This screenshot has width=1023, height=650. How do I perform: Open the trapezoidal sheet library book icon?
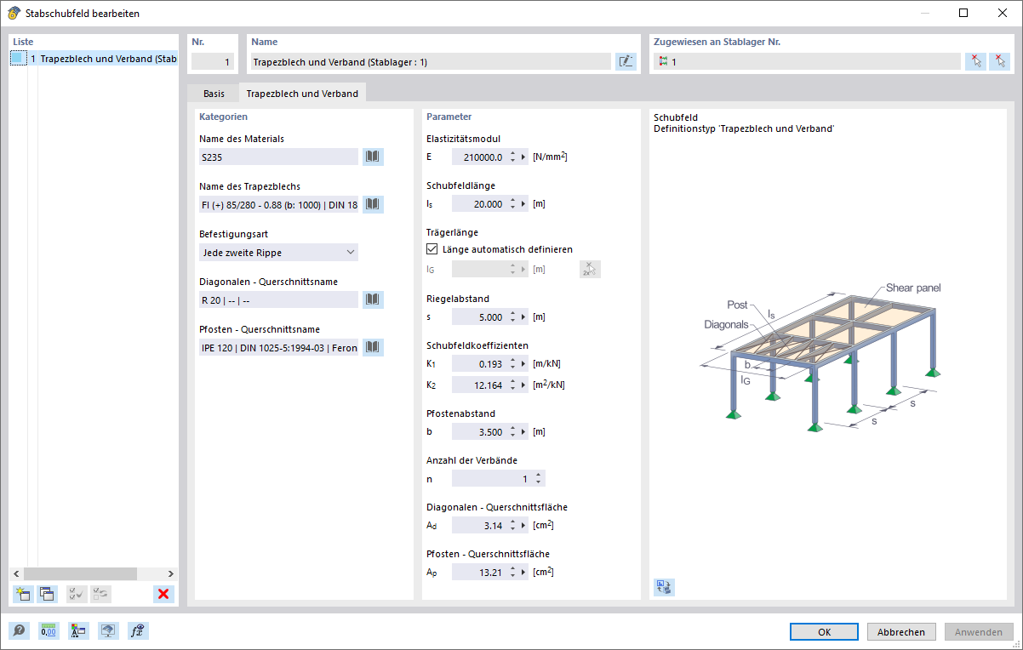(x=373, y=204)
